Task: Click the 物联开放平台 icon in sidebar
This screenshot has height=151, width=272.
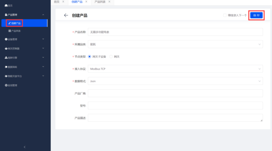Action: coord(6,76)
